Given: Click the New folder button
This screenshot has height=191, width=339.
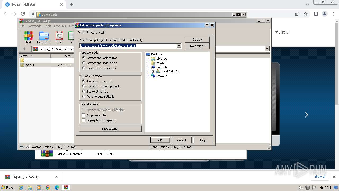Looking at the screenshot, I should click(x=197, y=46).
